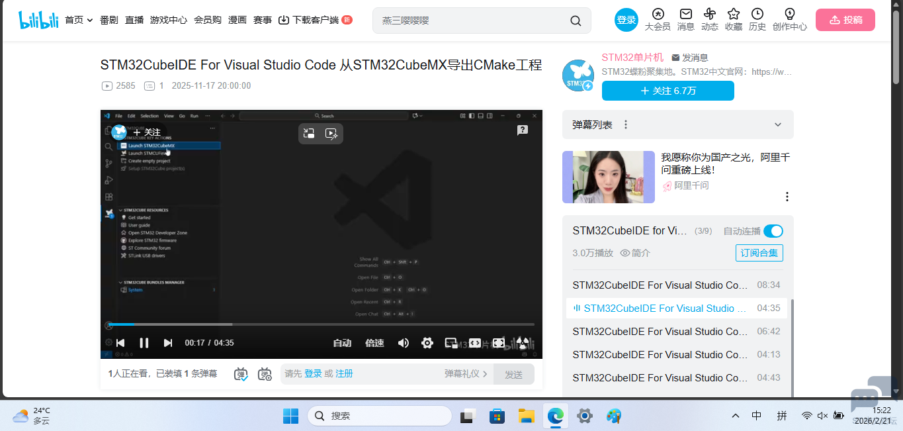The height and width of the screenshot is (431, 903).
Task: Toggle the 自动连播 autoplay switch
Action: coord(773,231)
